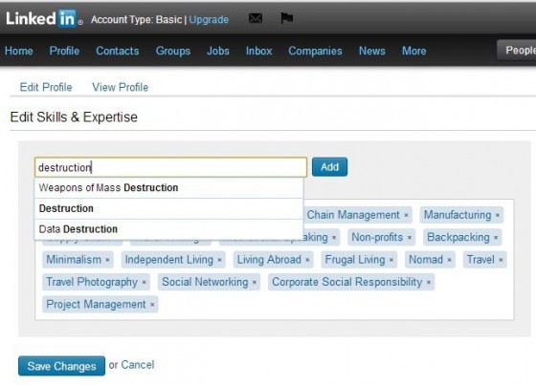The height and width of the screenshot is (385, 536).
Task: Remove the Travel Photography skill tag
Action: pos(144,282)
